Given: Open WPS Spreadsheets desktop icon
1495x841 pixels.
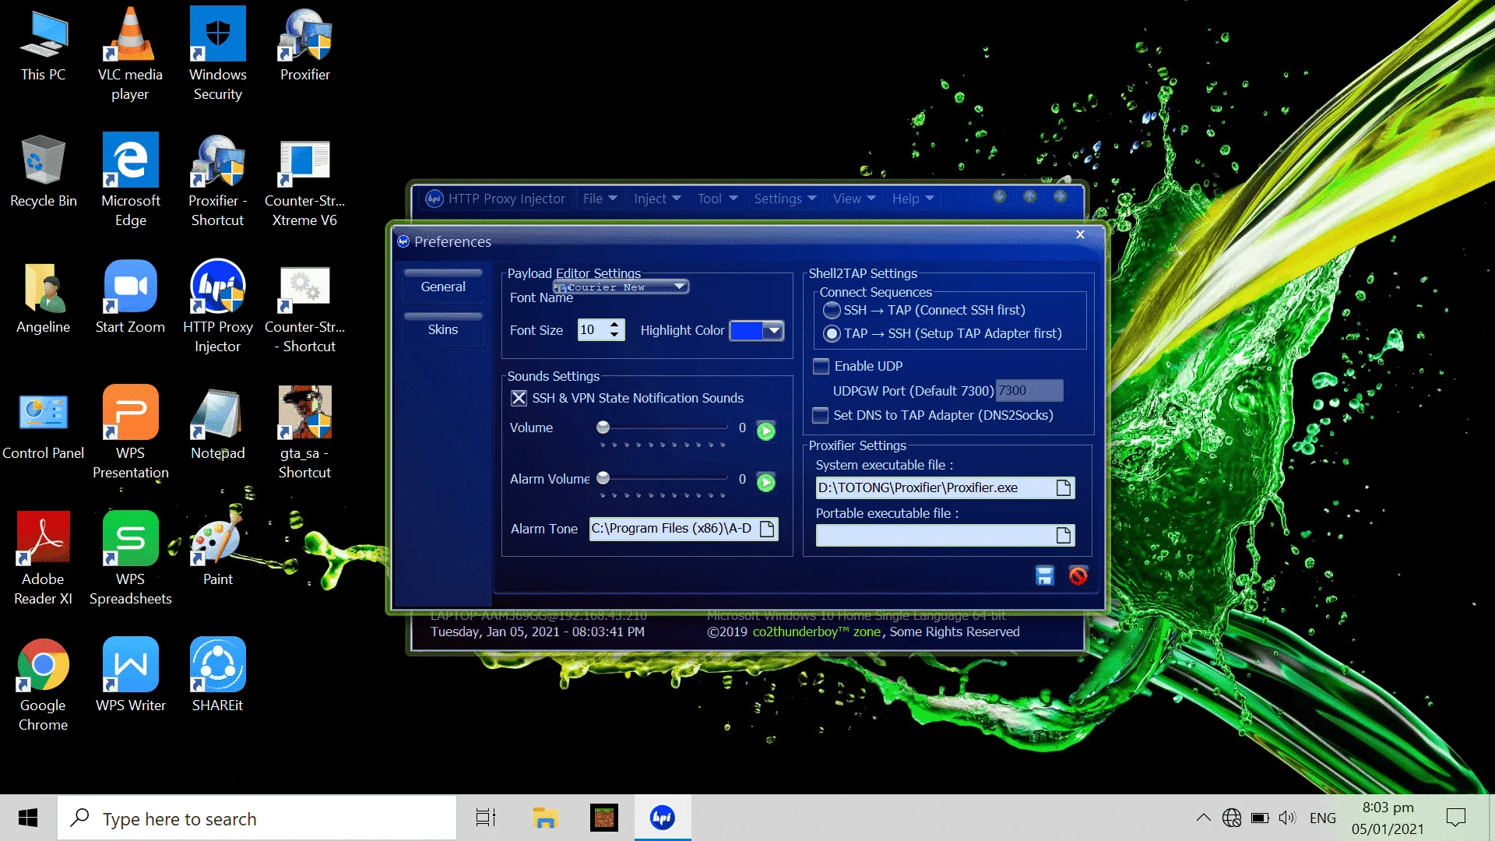Looking at the screenshot, I should click(130, 559).
